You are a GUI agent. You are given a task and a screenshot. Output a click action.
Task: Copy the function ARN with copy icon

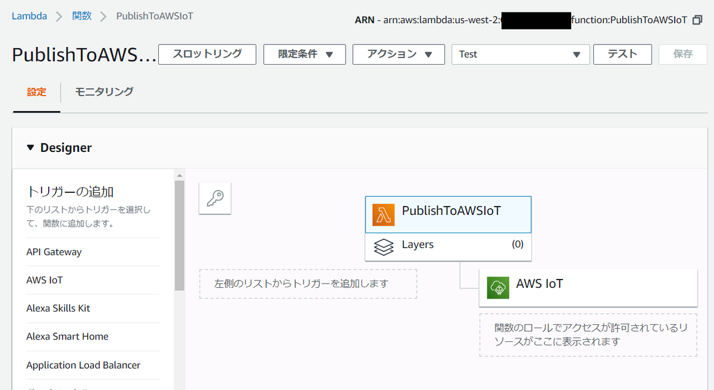(x=697, y=20)
